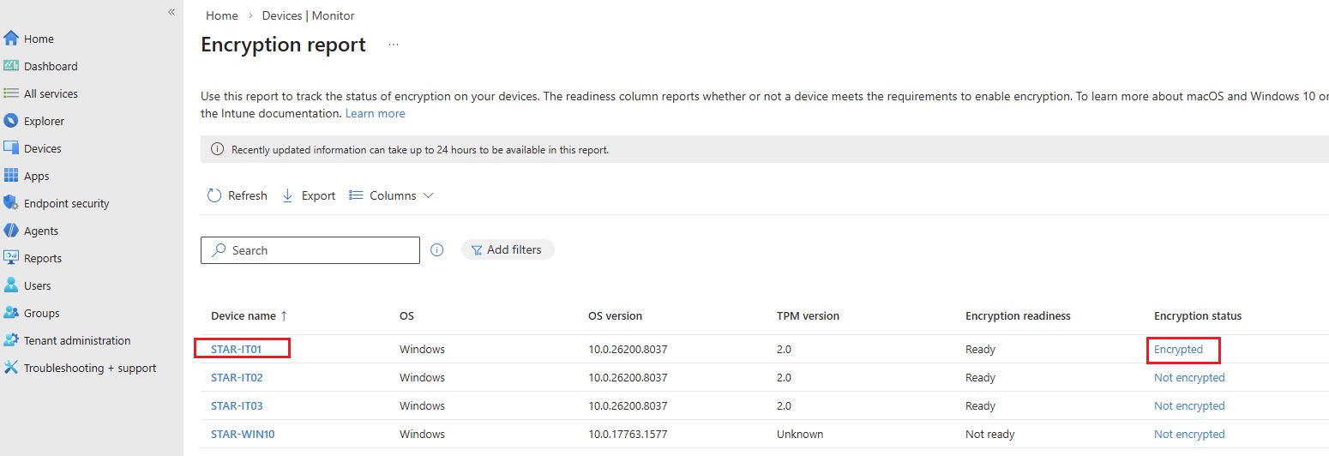Open Apps grid icon in sidebar
Image resolution: width=1329 pixels, height=456 pixels.
pos(11,176)
